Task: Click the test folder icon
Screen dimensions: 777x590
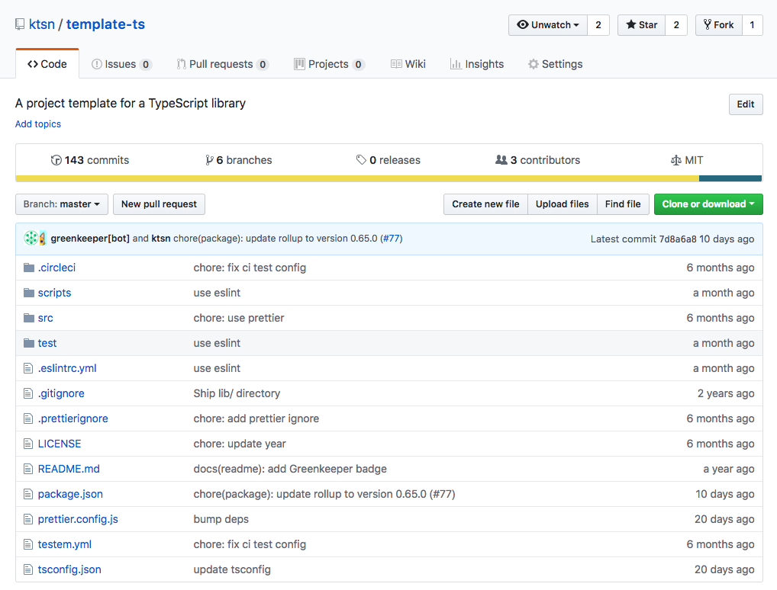Action: [29, 343]
